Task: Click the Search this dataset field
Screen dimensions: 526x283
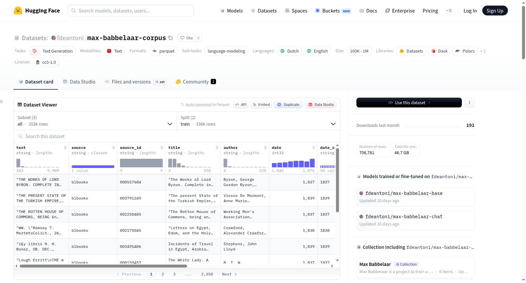Action: pyautogui.click(x=177, y=136)
